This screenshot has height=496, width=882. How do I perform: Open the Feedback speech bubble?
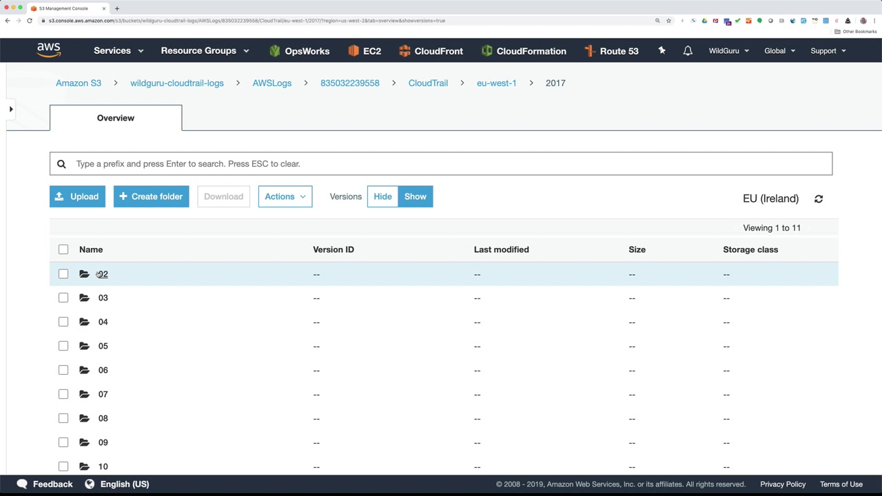point(22,484)
